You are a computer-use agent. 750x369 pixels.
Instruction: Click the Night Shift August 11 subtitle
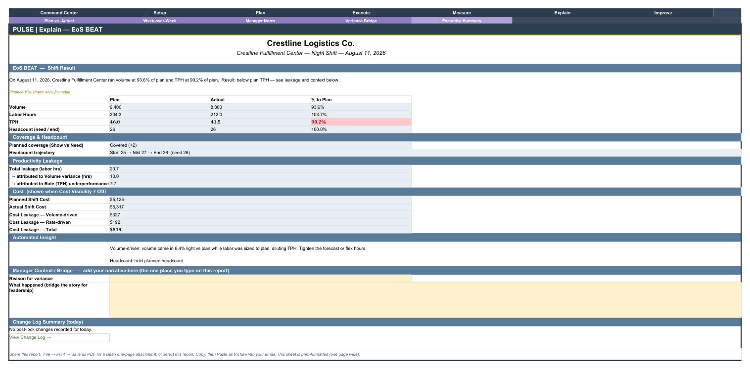(x=311, y=53)
